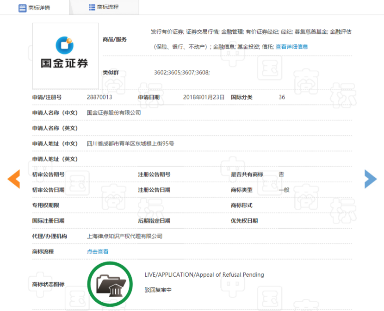Select status text LIVE/APPLICATION/Appeal of Refusal Pending
The width and height of the screenshot is (384, 311).
pyautogui.click(x=204, y=275)
